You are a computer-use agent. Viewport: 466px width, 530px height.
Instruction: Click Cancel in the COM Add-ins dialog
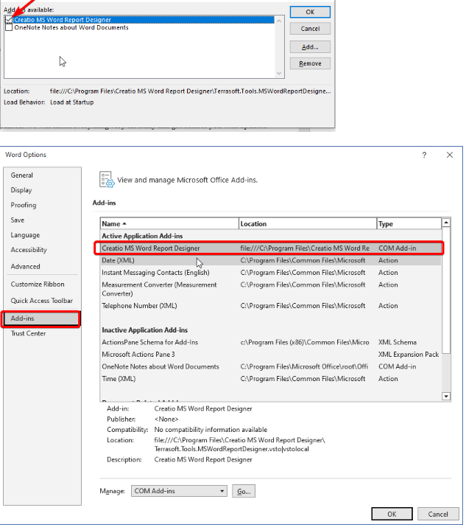310,29
